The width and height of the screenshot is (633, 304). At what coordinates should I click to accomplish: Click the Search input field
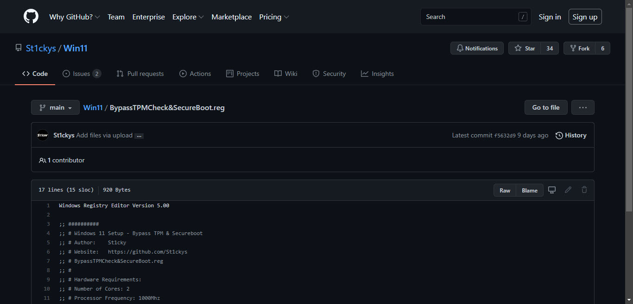(470, 17)
